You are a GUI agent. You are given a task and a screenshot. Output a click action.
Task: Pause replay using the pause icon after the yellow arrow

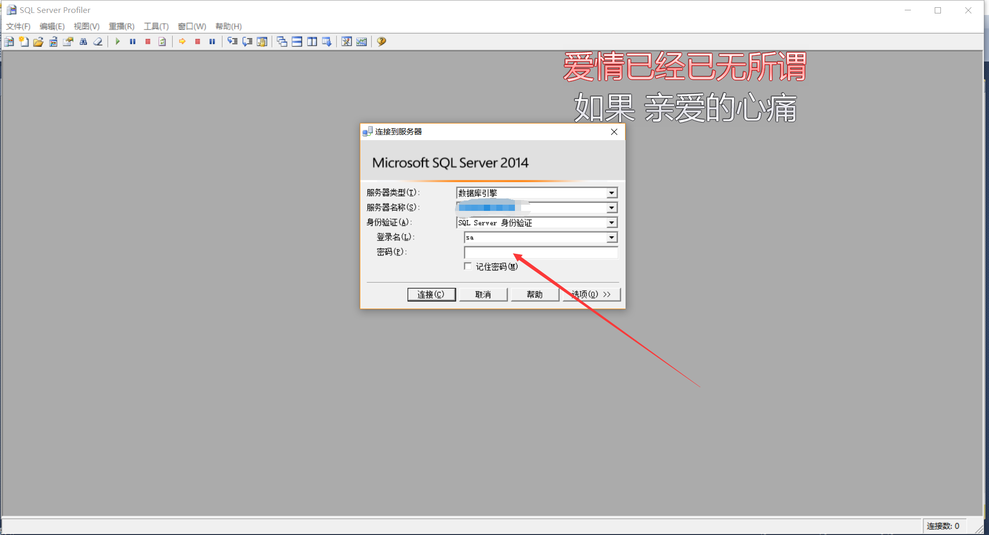tap(212, 42)
